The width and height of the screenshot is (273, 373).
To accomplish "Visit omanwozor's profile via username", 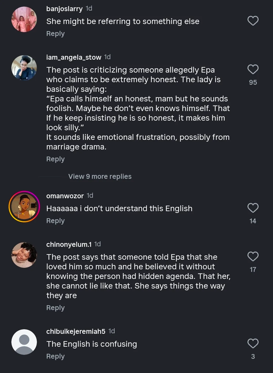I will [65, 196].
